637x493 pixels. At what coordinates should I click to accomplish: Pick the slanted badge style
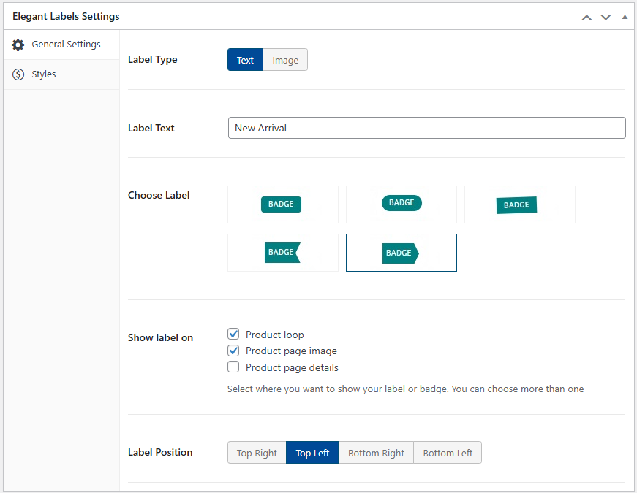click(519, 205)
